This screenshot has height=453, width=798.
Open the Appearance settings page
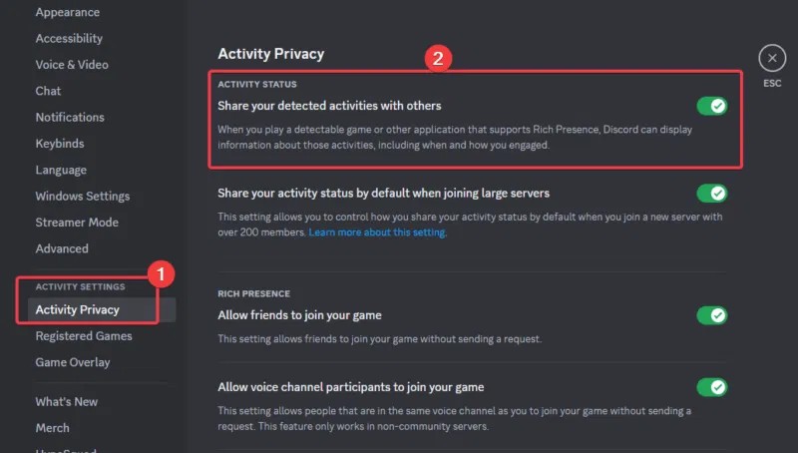click(x=67, y=13)
